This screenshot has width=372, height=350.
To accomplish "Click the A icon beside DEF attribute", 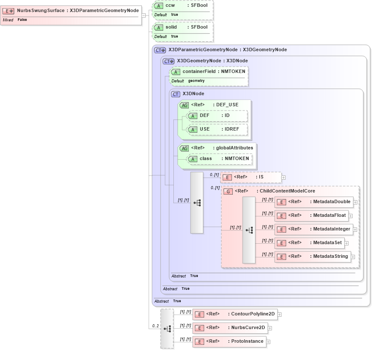I will tap(193, 116).
